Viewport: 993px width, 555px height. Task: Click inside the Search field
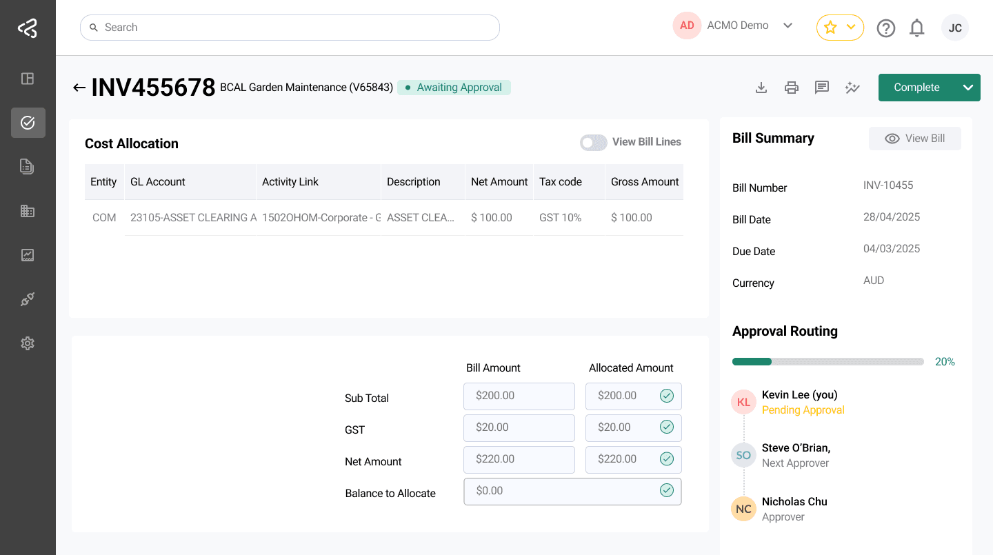pyautogui.click(x=290, y=27)
